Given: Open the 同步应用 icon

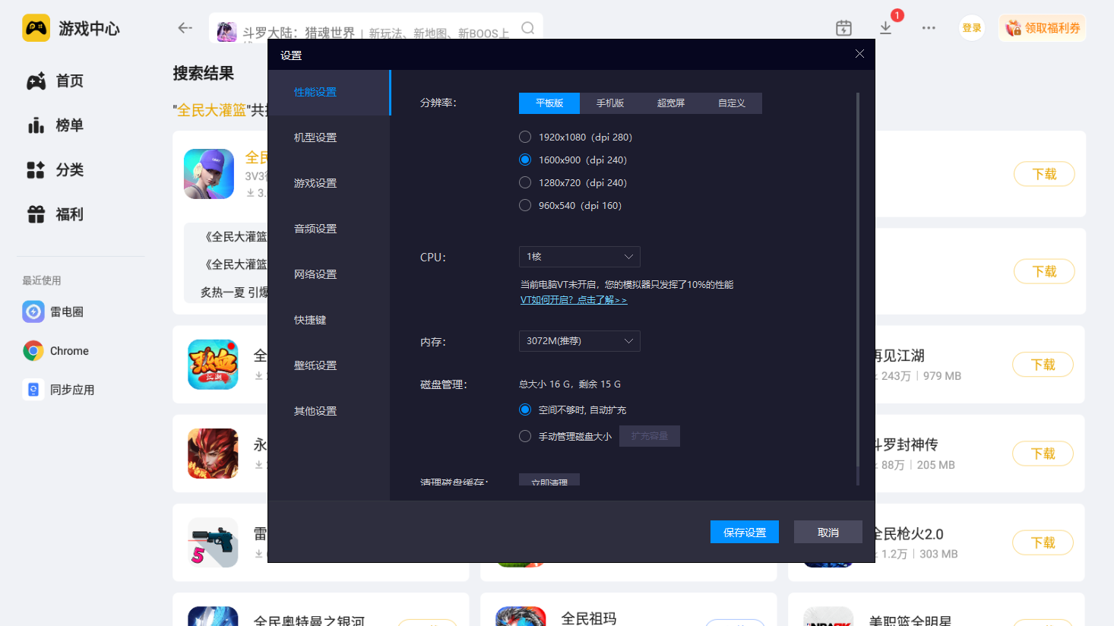Looking at the screenshot, I should point(33,390).
